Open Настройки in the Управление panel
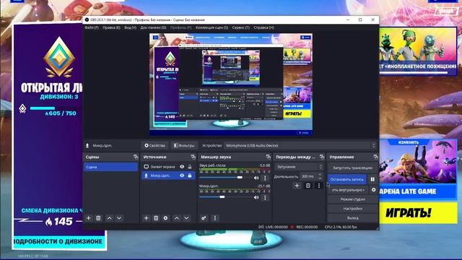The width and height of the screenshot is (462, 260). (x=352, y=209)
